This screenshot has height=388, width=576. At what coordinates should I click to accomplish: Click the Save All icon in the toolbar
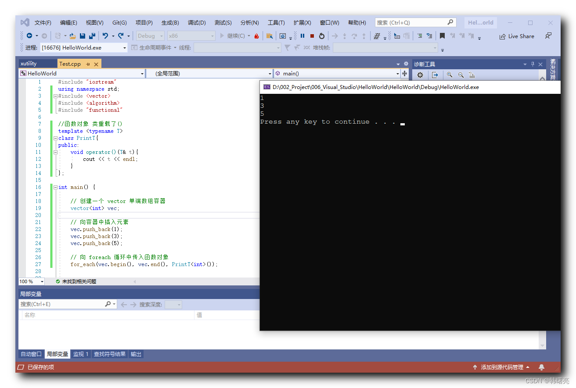[x=93, y=36]
